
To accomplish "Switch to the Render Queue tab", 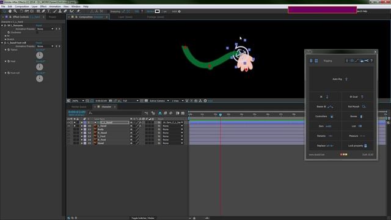I will pyautogui.click(x=79, y=107).
